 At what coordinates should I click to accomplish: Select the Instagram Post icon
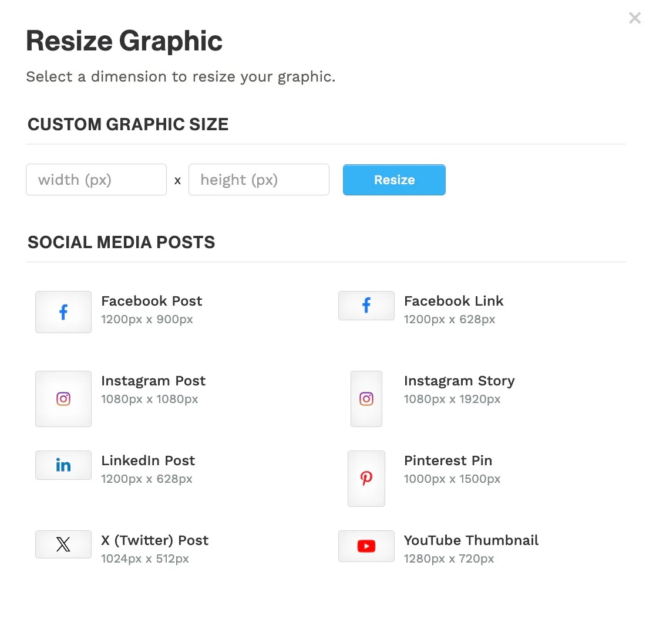click(63, 399)
